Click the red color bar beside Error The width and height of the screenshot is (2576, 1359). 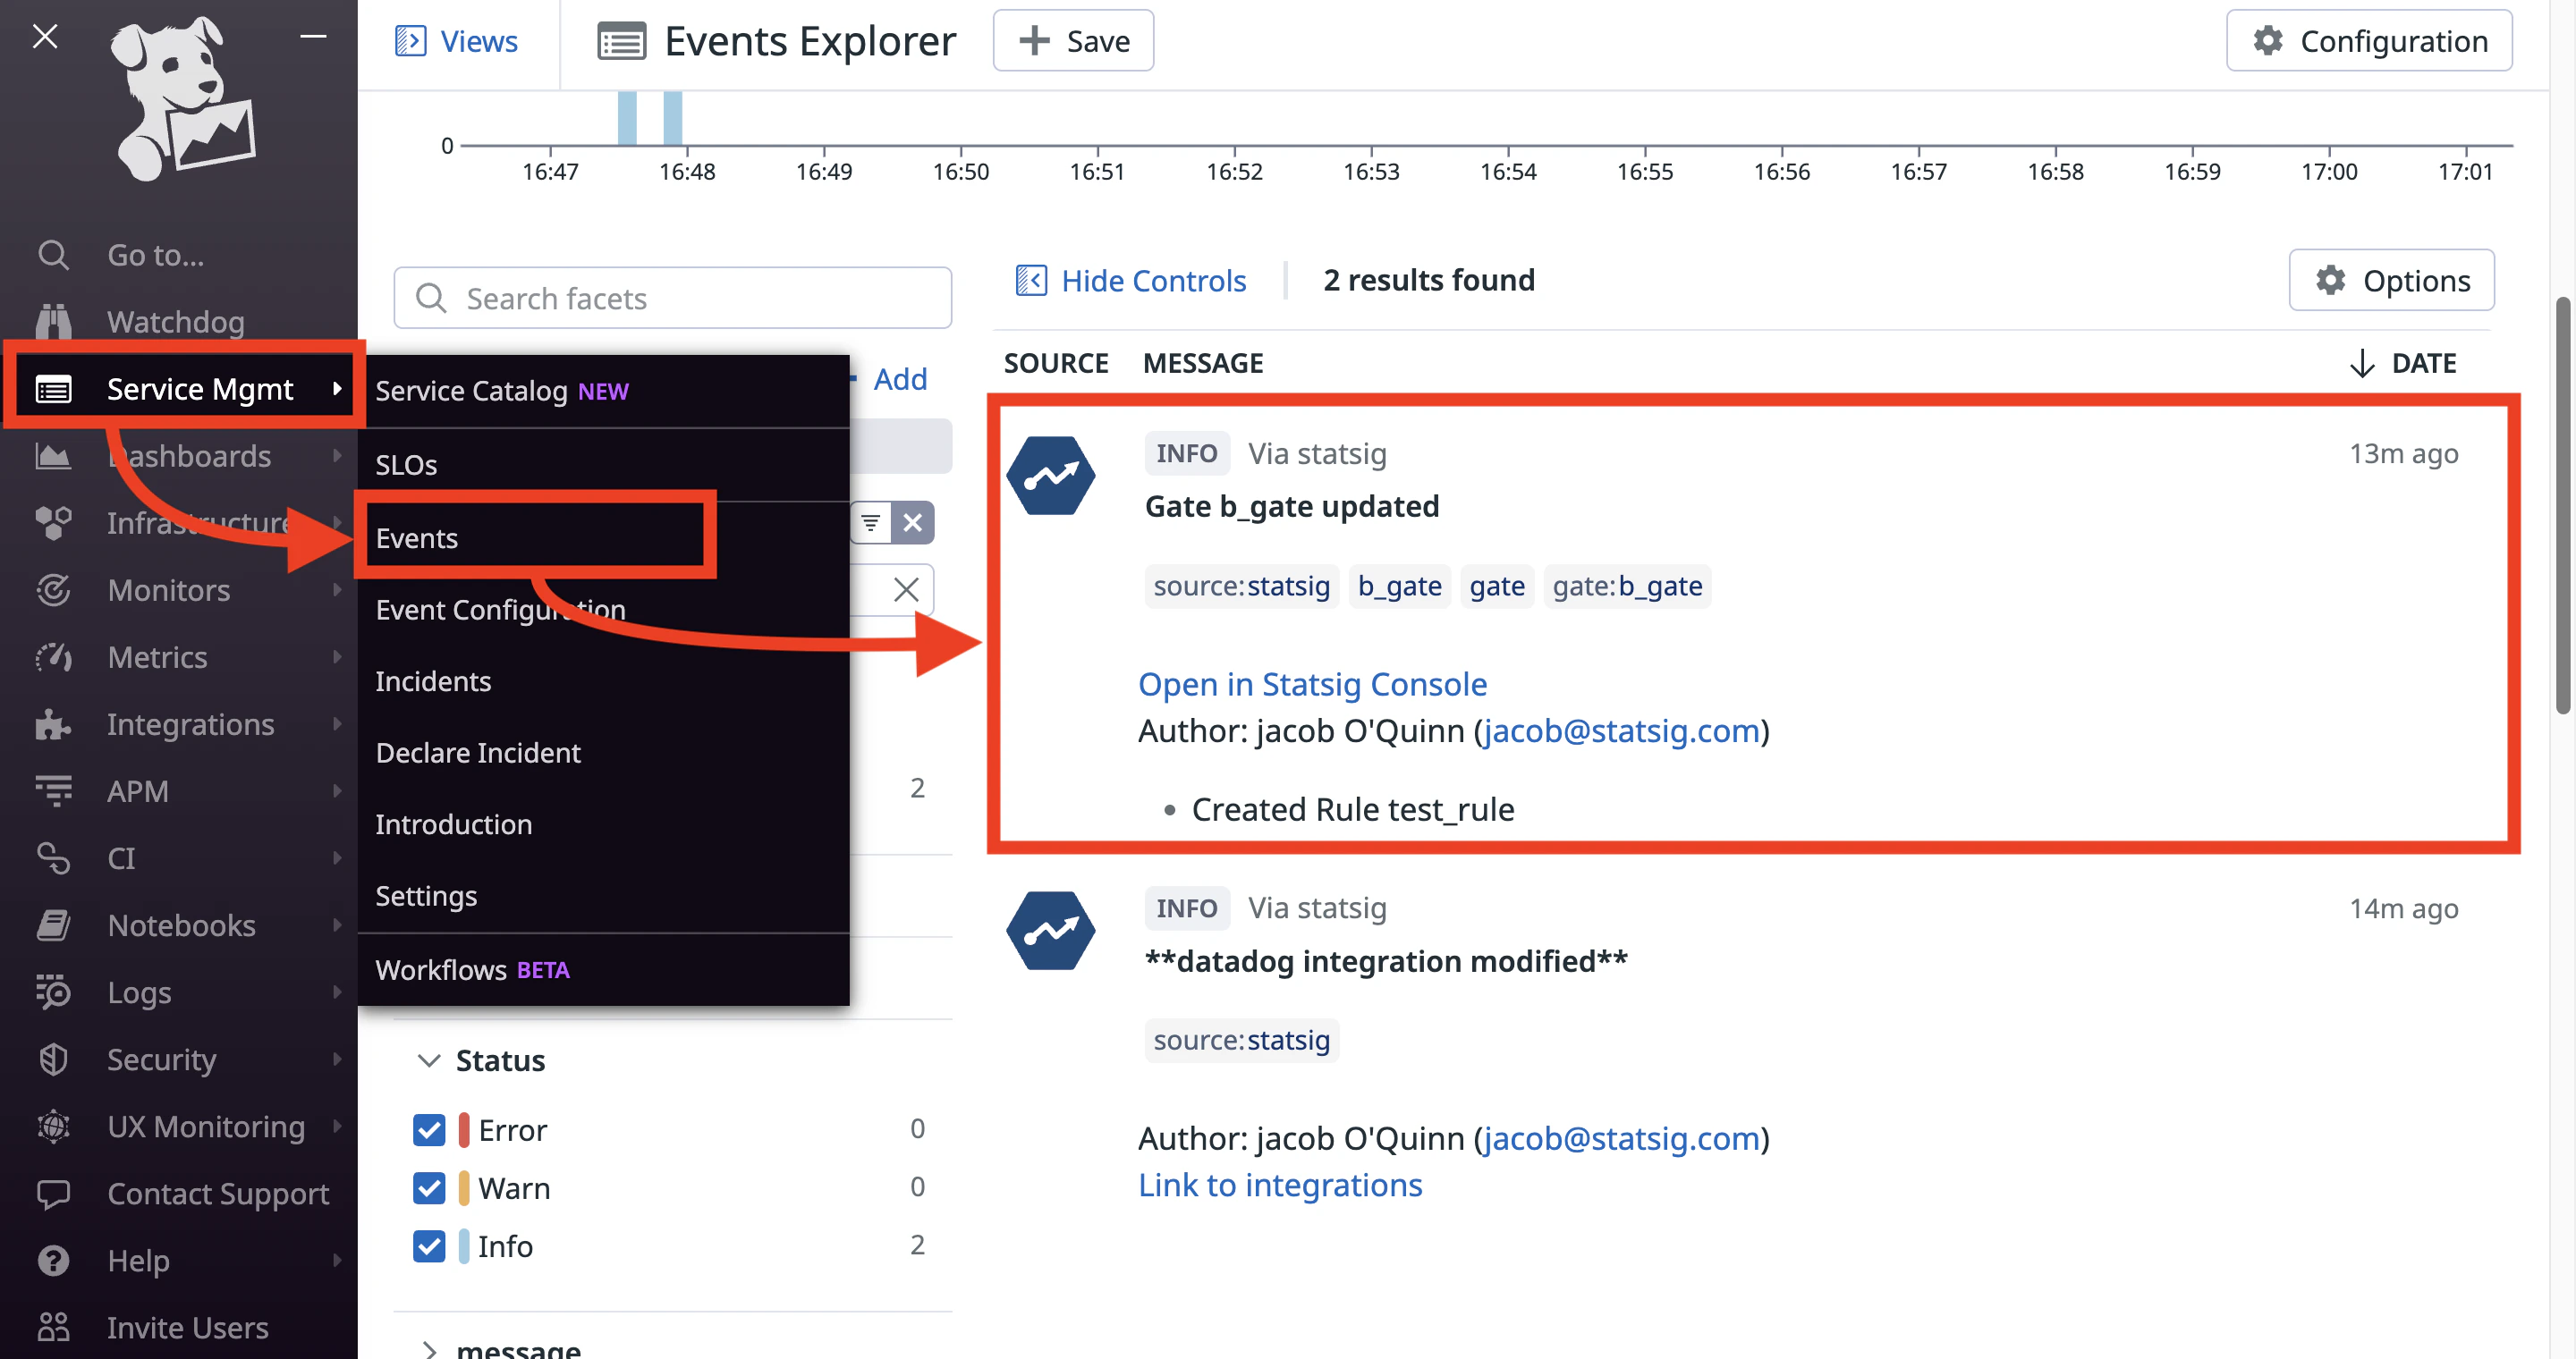pyautogui.click(x=463, y=1129)
